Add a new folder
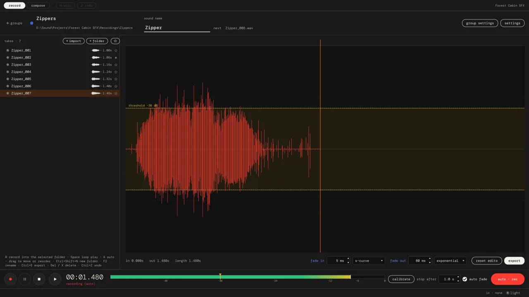This screenshot has width=529, height=297. (97, 41)
